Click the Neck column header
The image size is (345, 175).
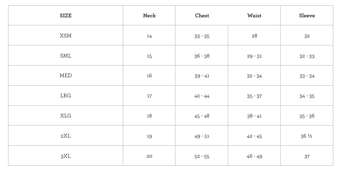pos(149,16)
